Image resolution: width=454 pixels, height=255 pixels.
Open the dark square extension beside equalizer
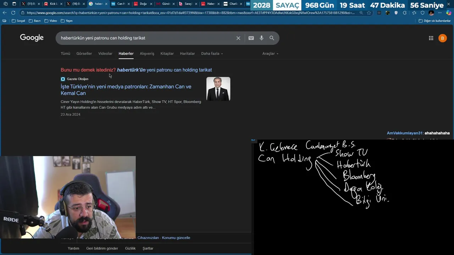388,13
